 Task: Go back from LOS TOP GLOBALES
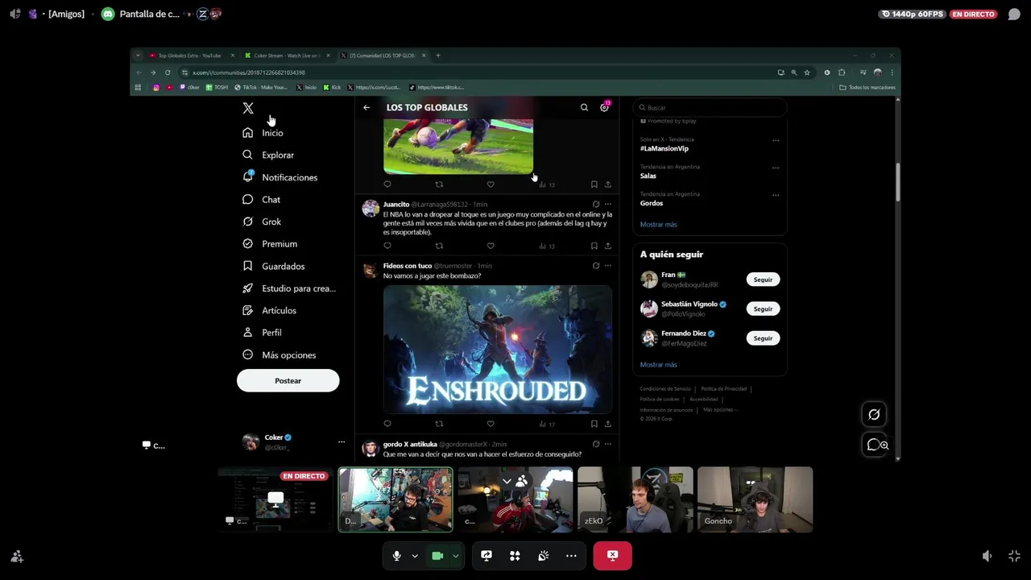(x=366, y=107)
